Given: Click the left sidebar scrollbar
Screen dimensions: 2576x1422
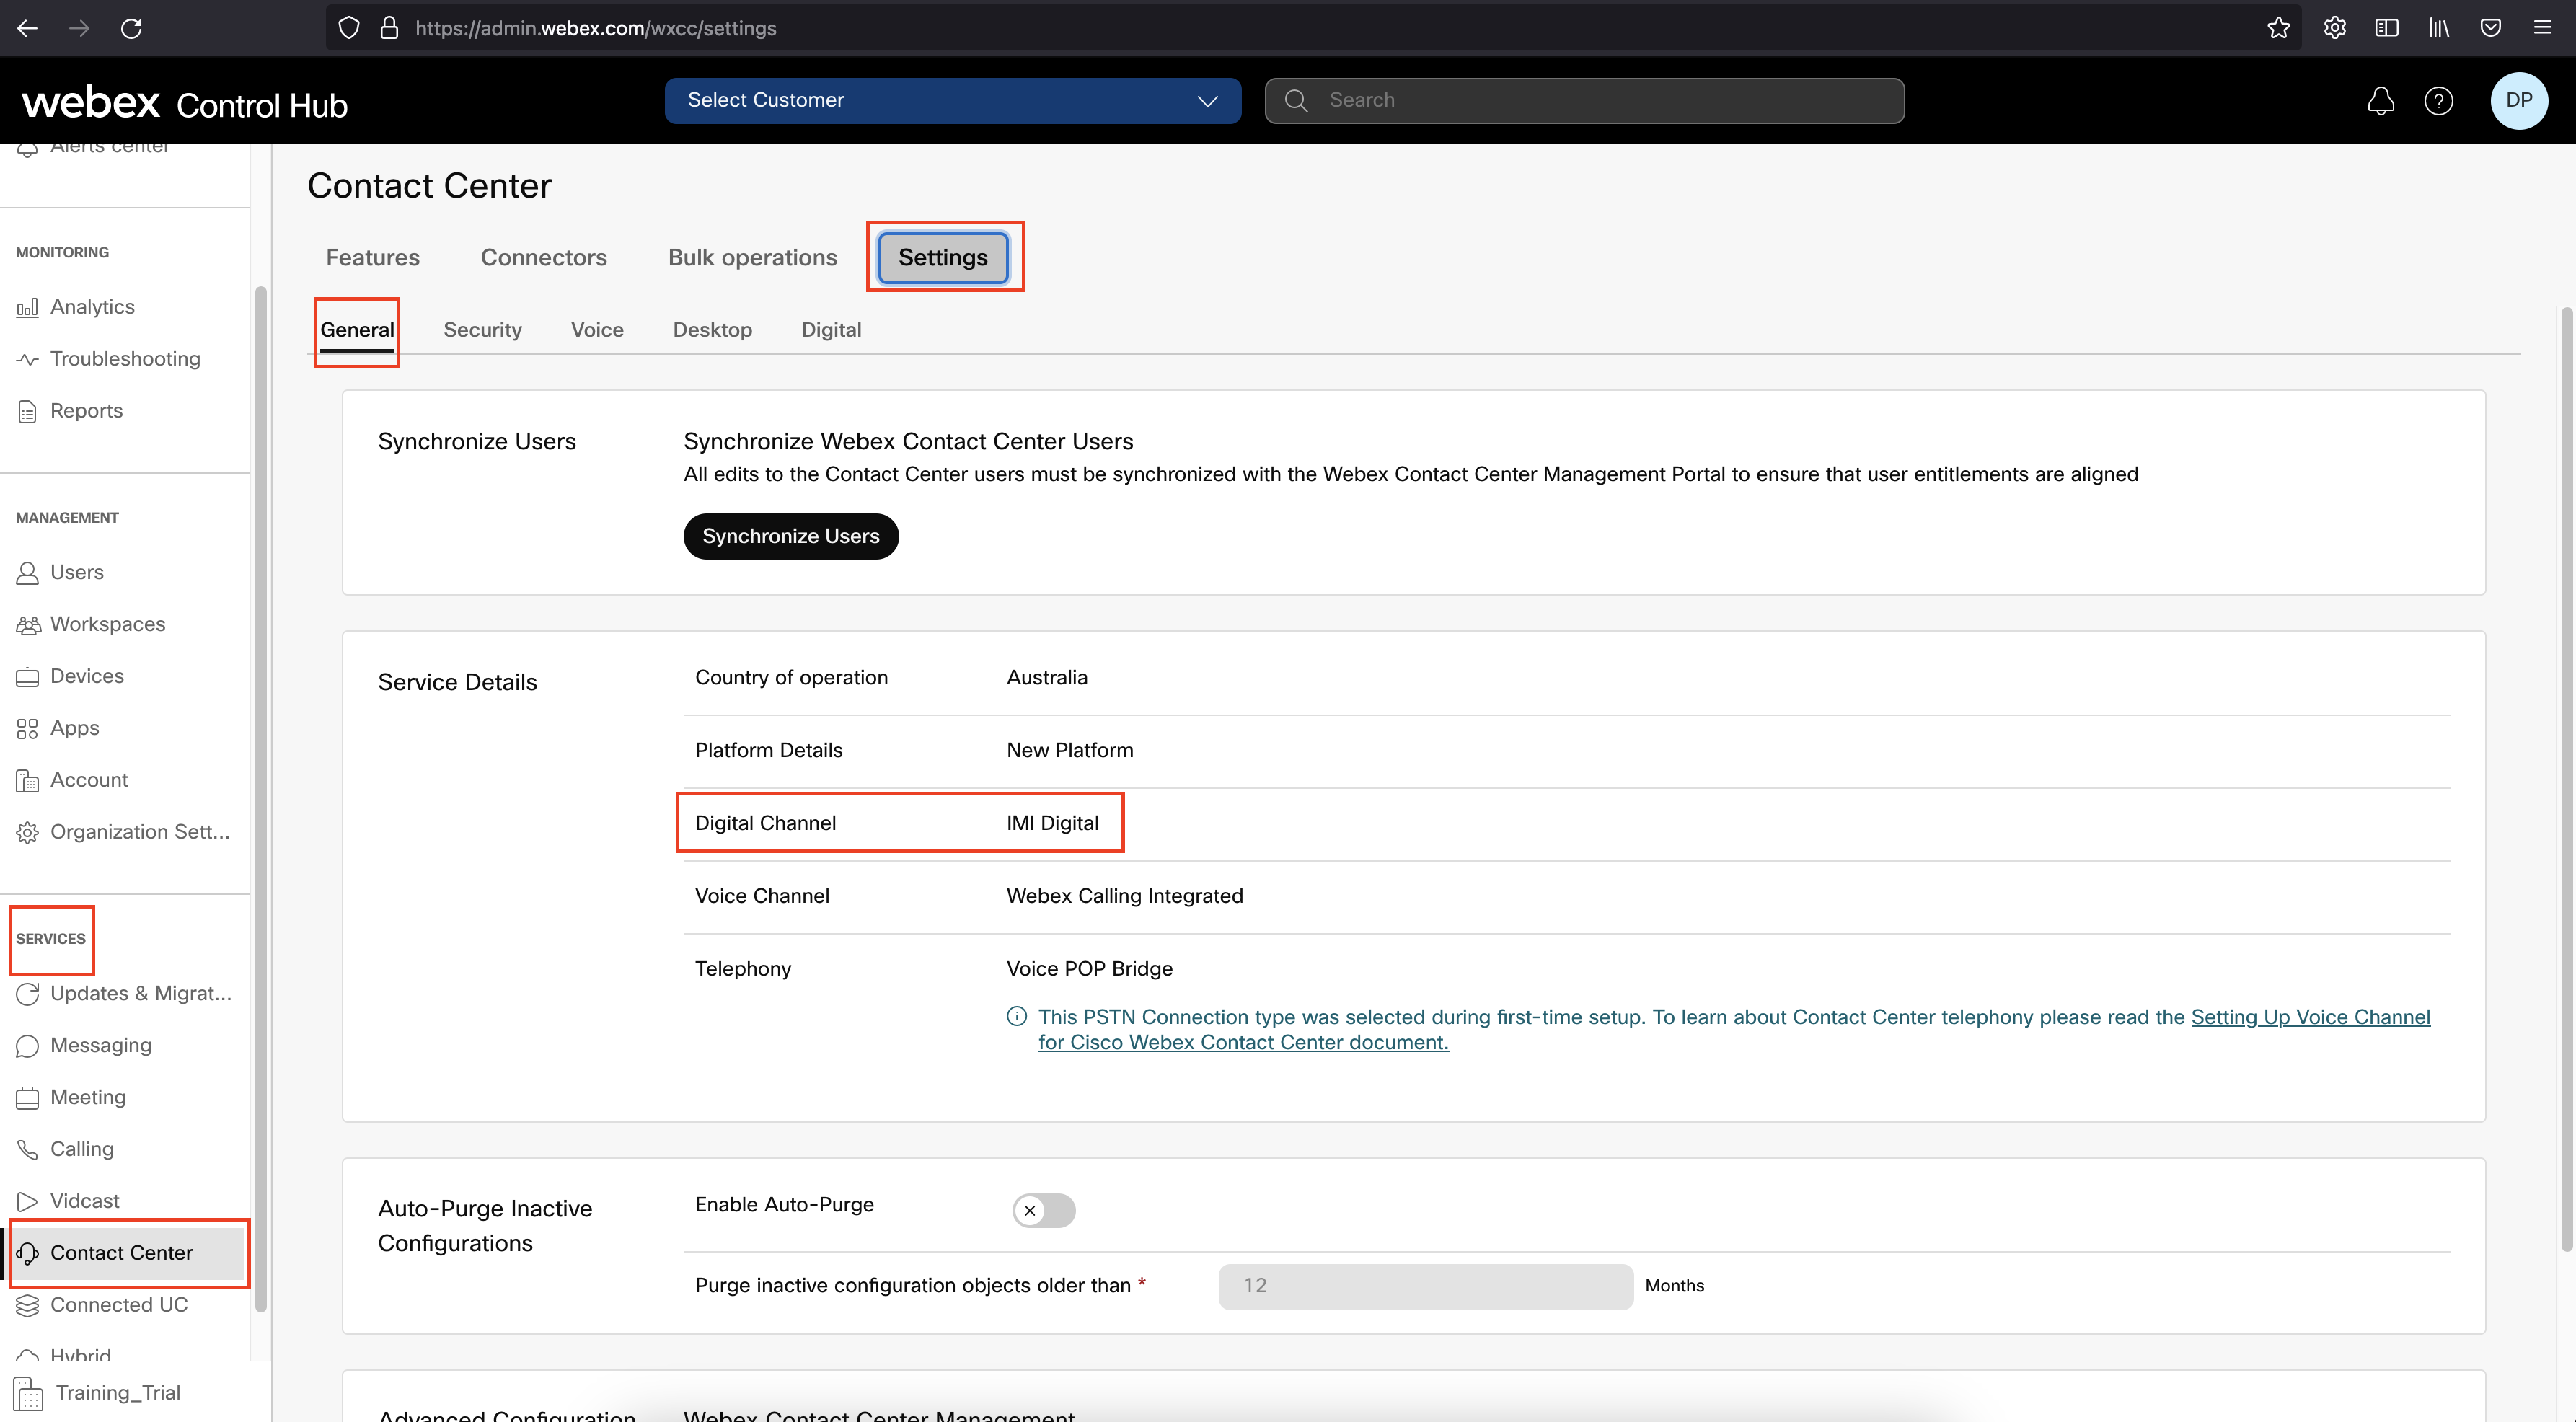Looking at the screenshot, I should coord(260,798).
